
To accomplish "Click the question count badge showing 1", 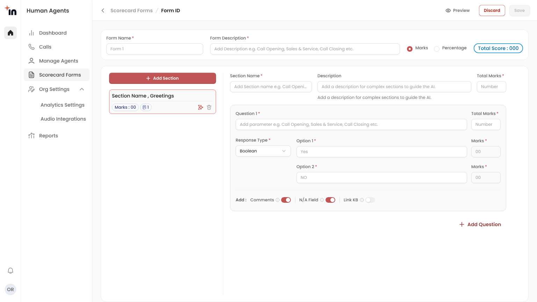I will coord(146,107).
